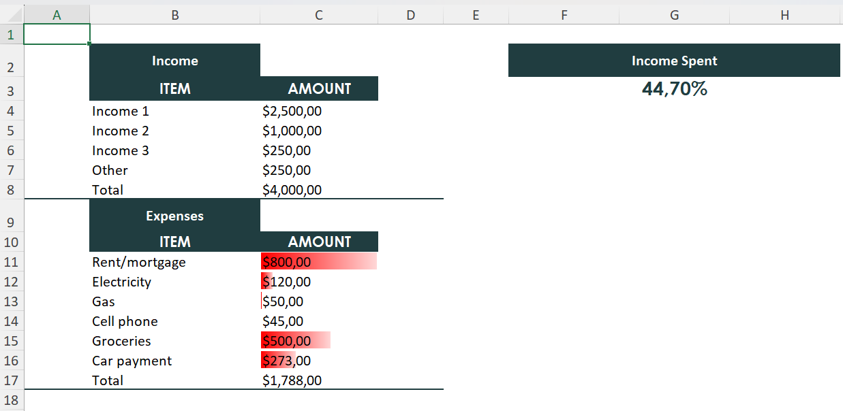The width and height of the screenshot is (843, 411).
Task: Select column B header
Action: [174, 15]
